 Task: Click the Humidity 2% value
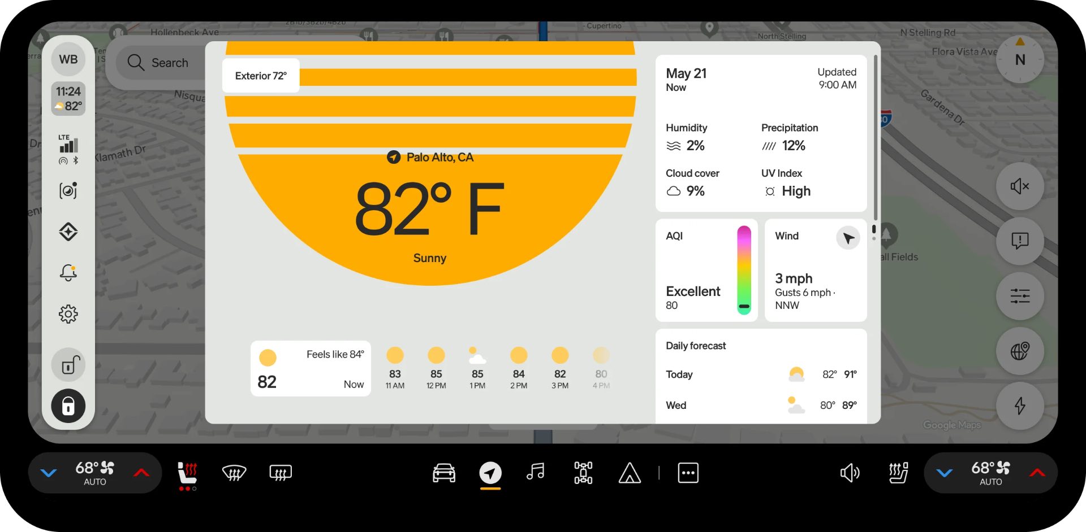[695, 146]
